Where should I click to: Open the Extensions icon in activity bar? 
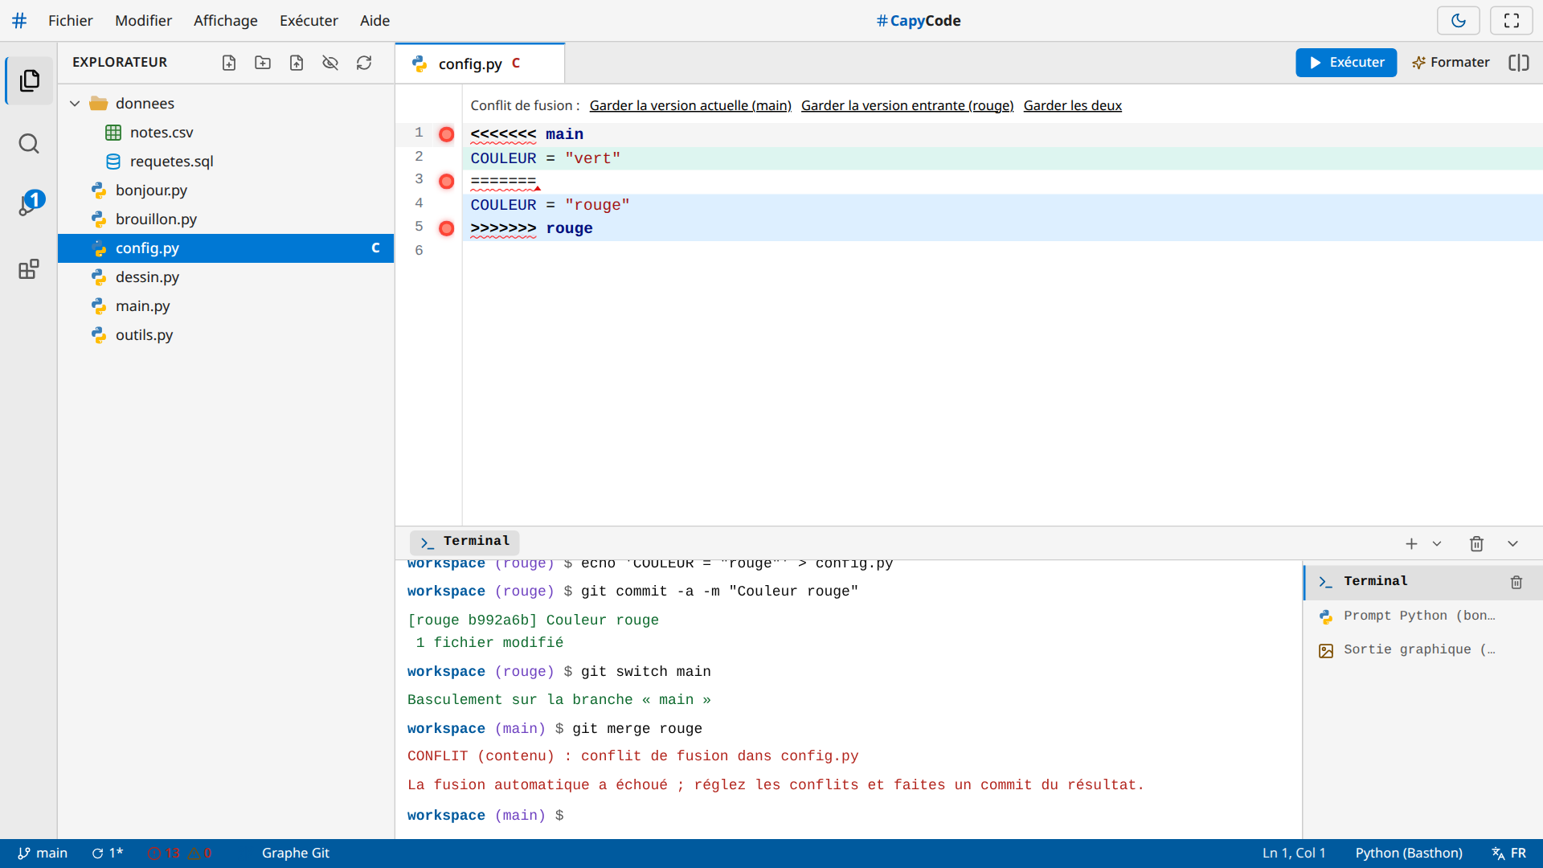(x=29, y=269)
